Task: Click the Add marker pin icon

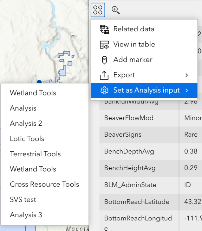Action: 104,60
